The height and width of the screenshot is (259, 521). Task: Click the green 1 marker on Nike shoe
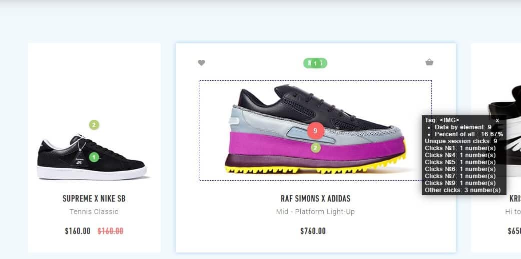[94, 157]
